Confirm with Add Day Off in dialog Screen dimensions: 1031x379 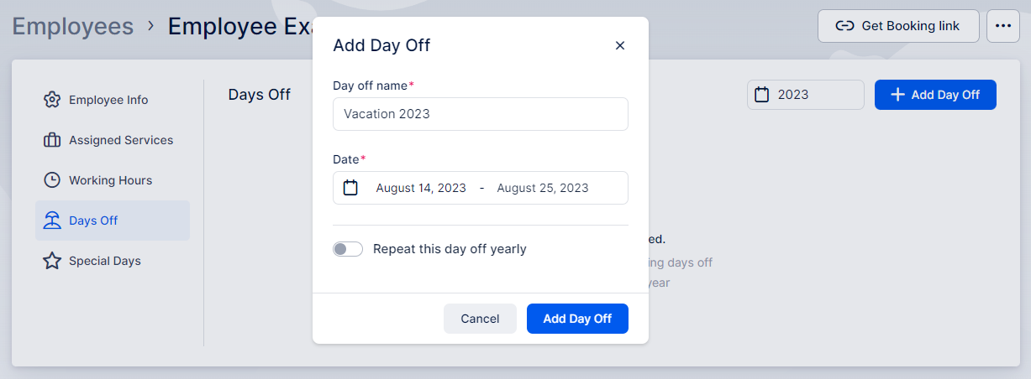point(577,319)
